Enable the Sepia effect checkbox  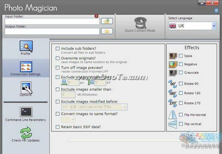[x=181, y=56]
